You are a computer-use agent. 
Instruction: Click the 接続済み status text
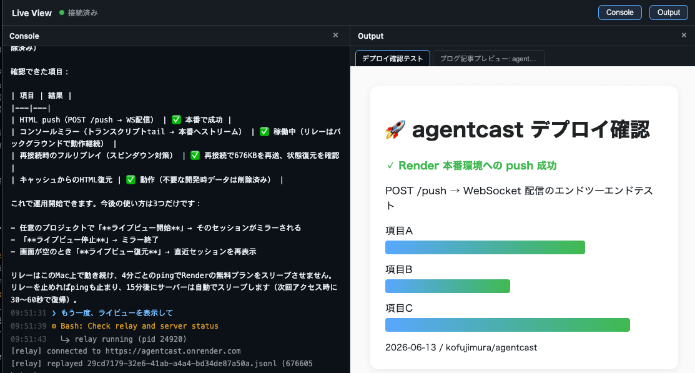[x=83, y=13]
